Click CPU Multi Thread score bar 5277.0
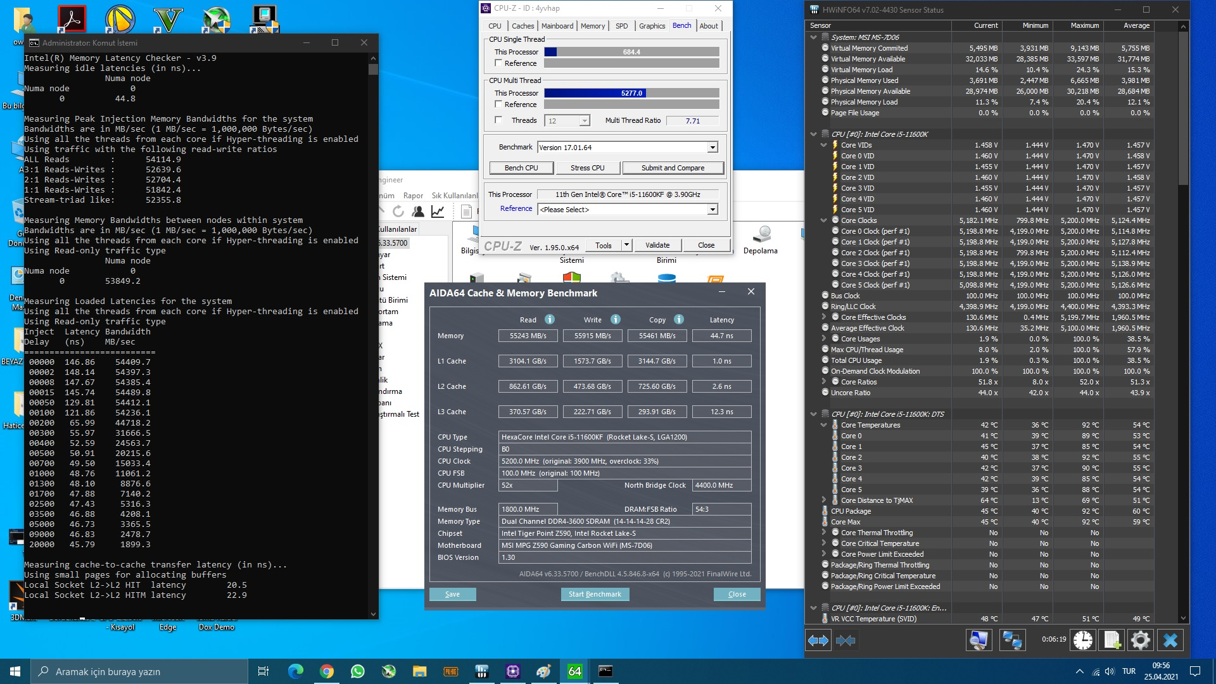1216x684 pixels. [631, 93]
